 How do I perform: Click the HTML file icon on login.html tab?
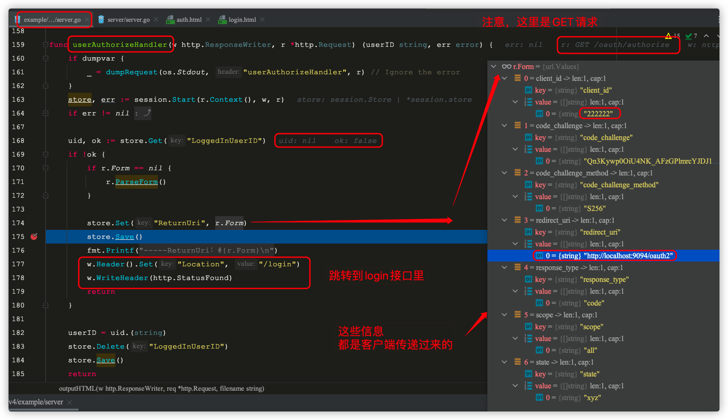pyautogui.click(x=222, y=19)
